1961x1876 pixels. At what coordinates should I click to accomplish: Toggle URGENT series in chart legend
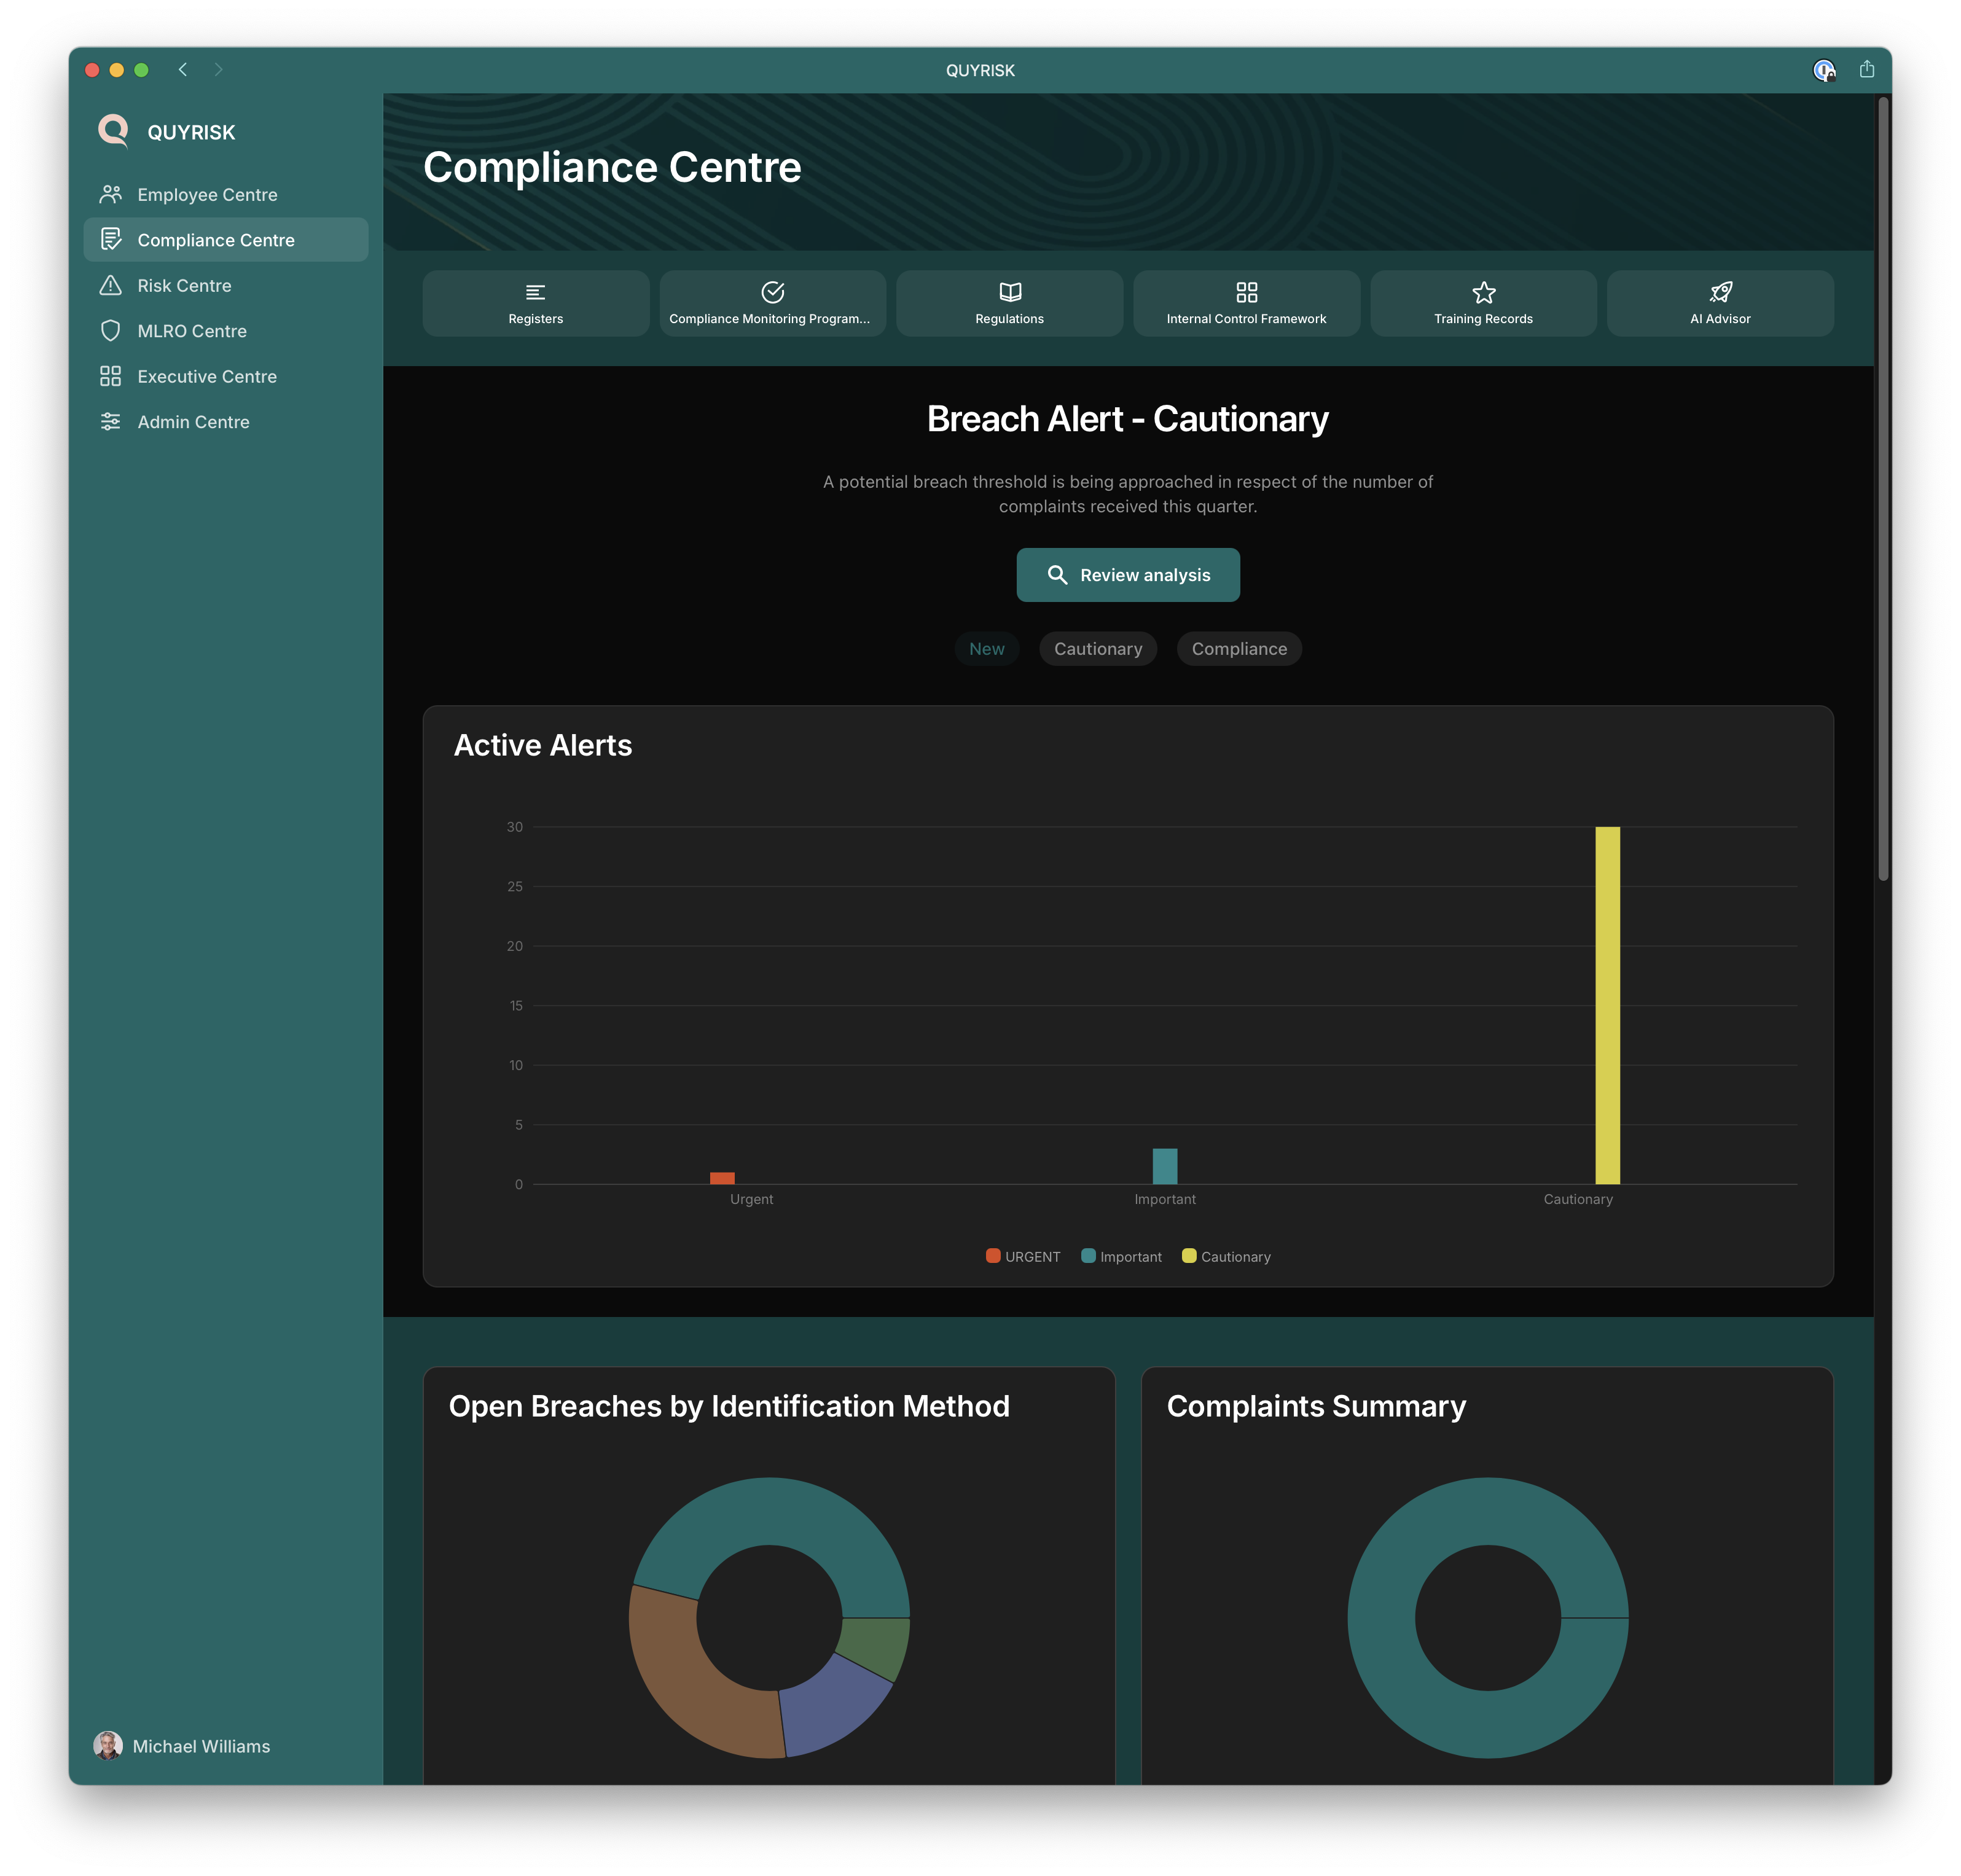tap(1022, 1256)
